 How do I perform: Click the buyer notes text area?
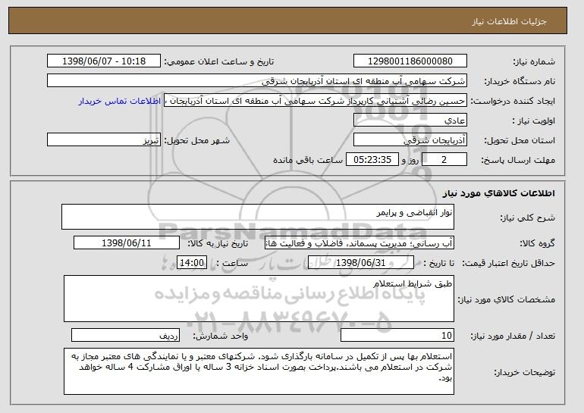click(x=259, y=371)
